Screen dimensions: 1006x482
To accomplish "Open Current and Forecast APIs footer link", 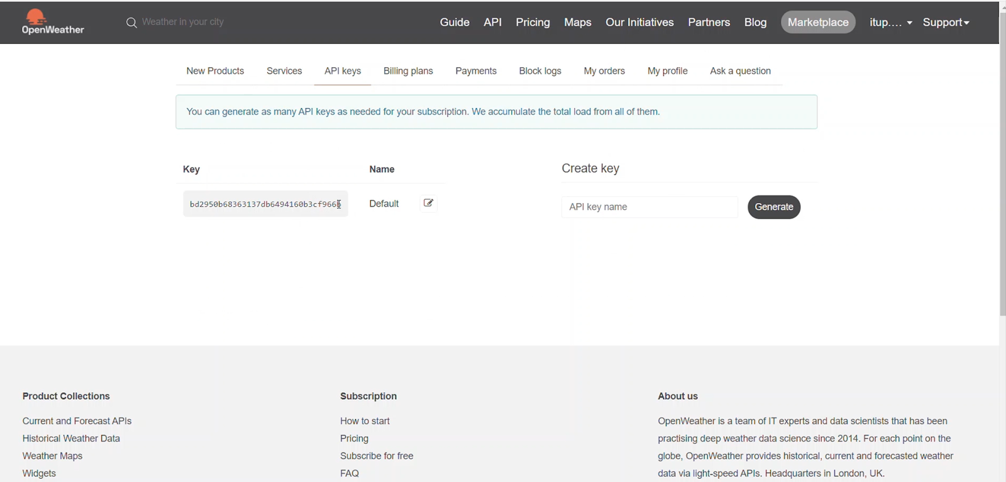I will point(77,421).
